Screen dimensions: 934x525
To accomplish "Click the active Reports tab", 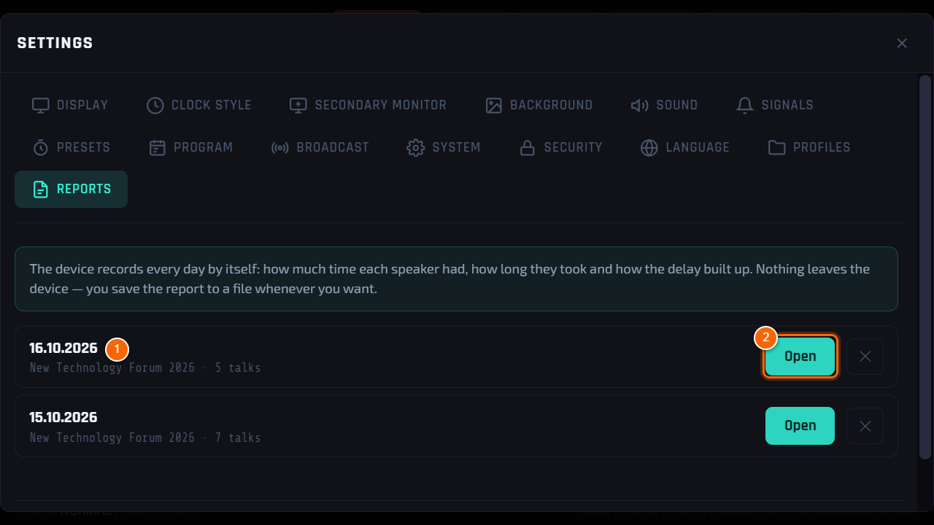I will (x=72, y=189).
